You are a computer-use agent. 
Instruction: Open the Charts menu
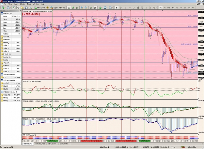(23, 4)
